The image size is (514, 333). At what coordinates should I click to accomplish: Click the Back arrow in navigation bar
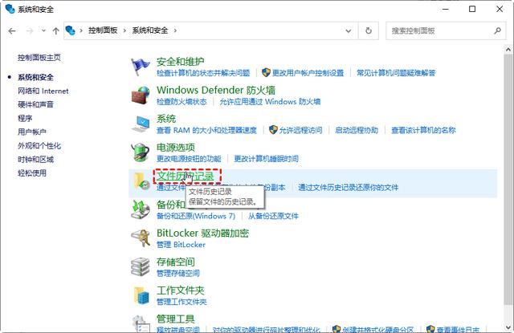point(12,30)
